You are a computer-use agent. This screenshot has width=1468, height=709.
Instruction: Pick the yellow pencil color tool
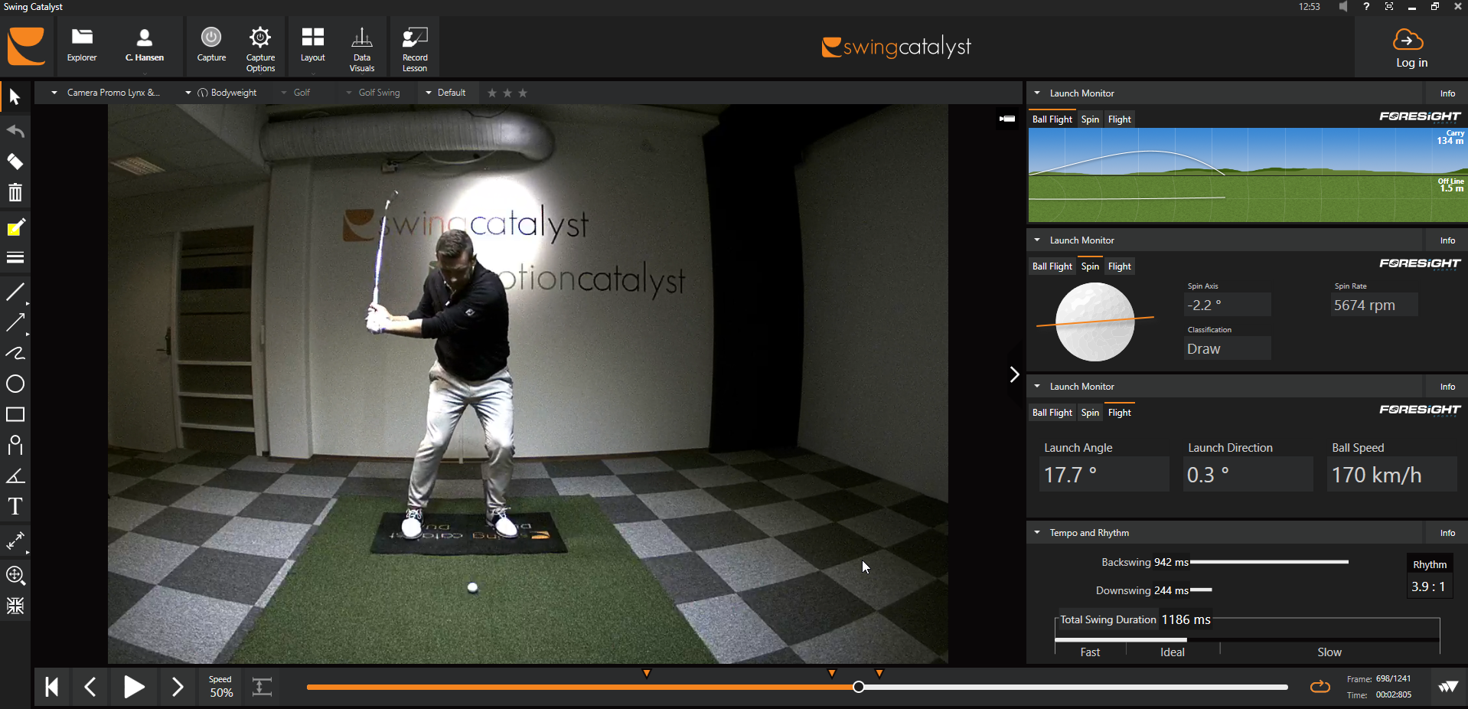15,227
